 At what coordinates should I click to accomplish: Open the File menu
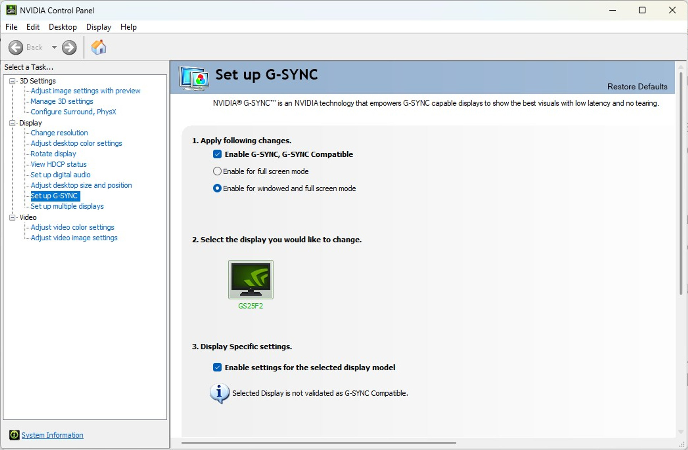(11, 27)
